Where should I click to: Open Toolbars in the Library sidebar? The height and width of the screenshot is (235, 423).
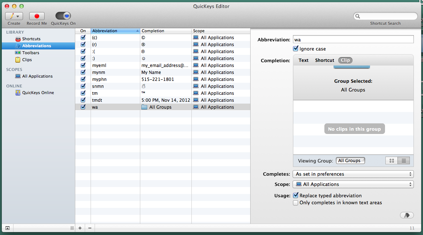pos(30,53)
